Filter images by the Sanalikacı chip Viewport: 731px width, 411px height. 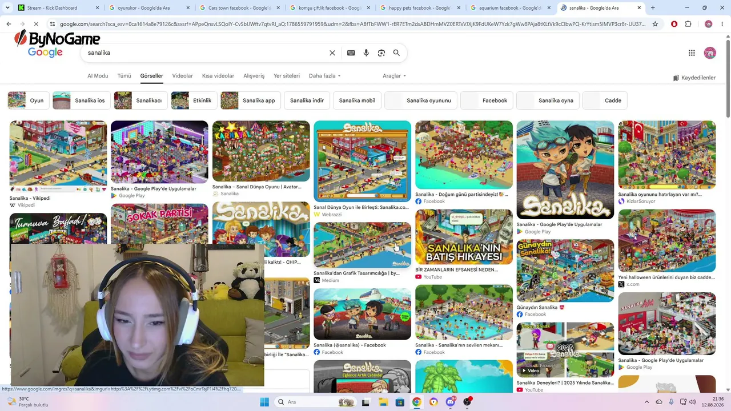(140, 100)
